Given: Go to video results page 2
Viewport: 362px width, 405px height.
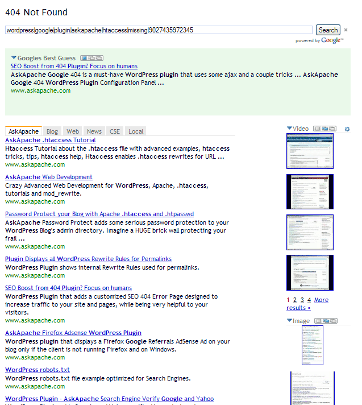Looking at the screenshot, I should pos(295,300).
